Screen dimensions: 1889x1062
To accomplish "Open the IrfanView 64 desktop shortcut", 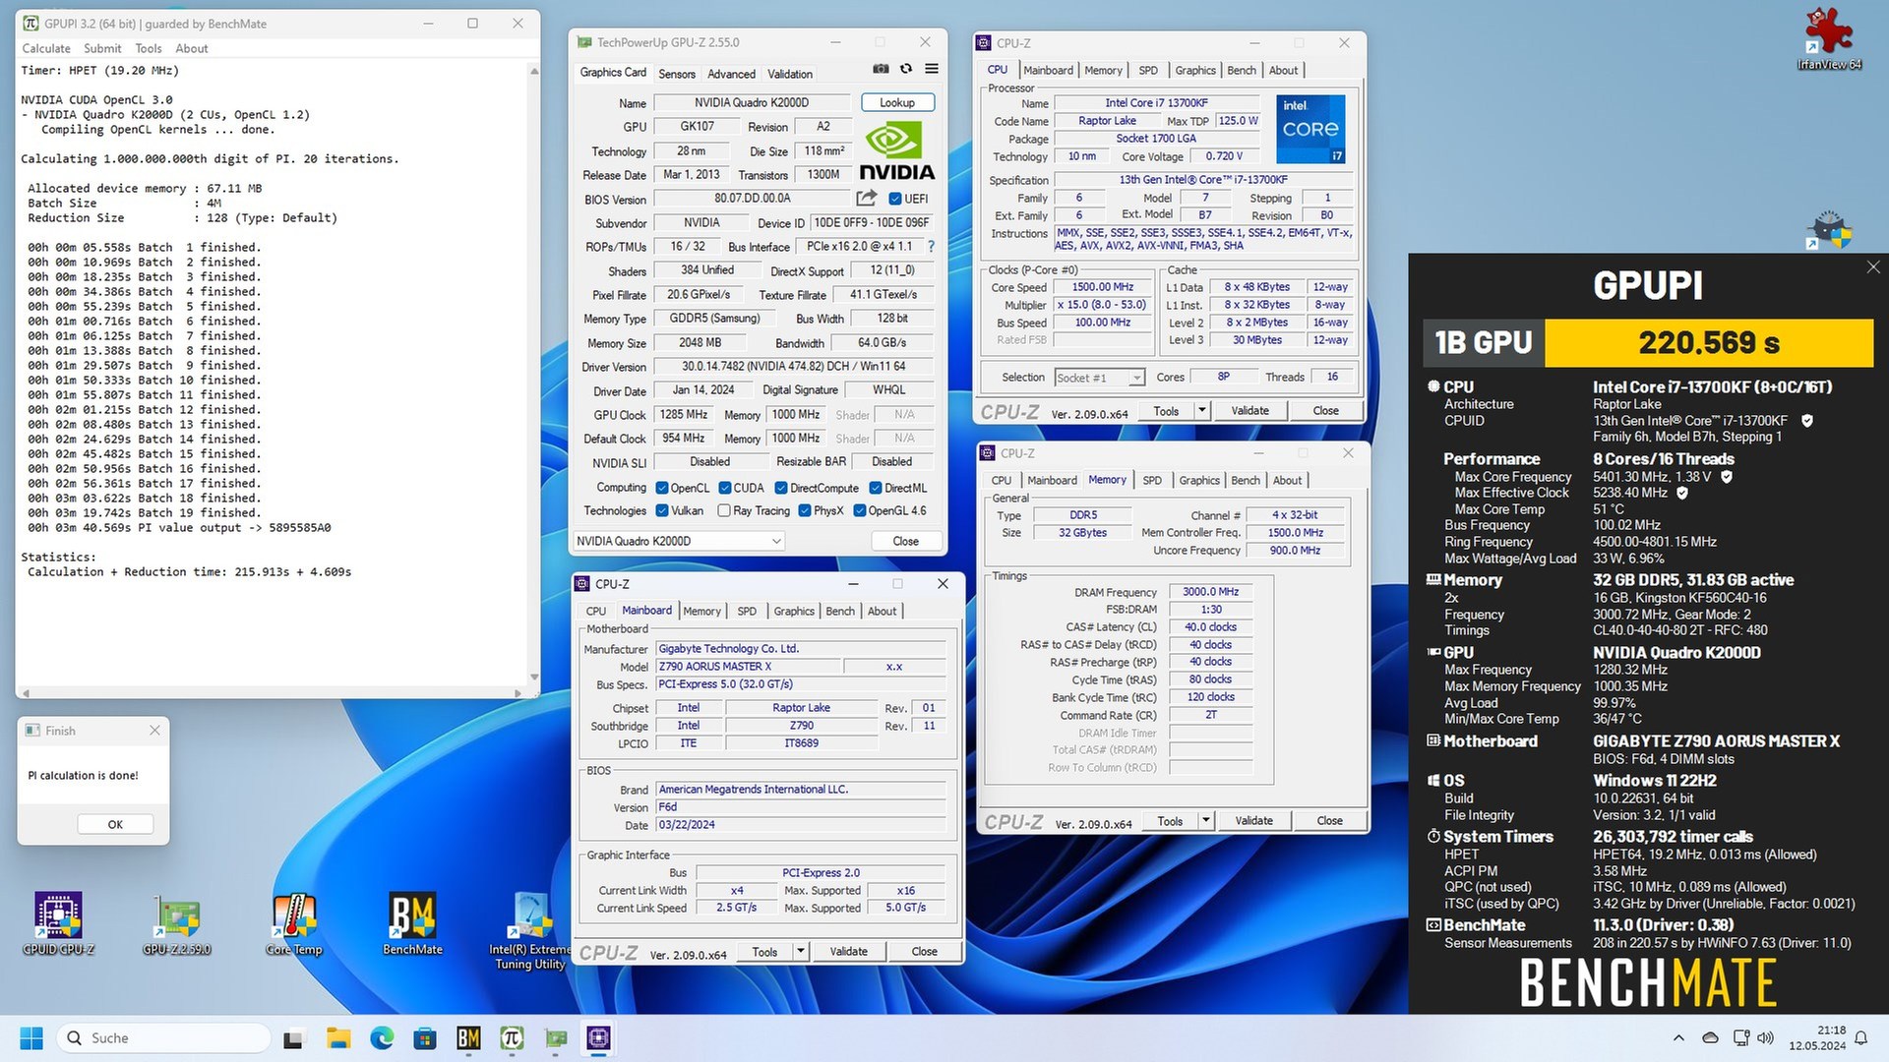I will pos(1829,39).
